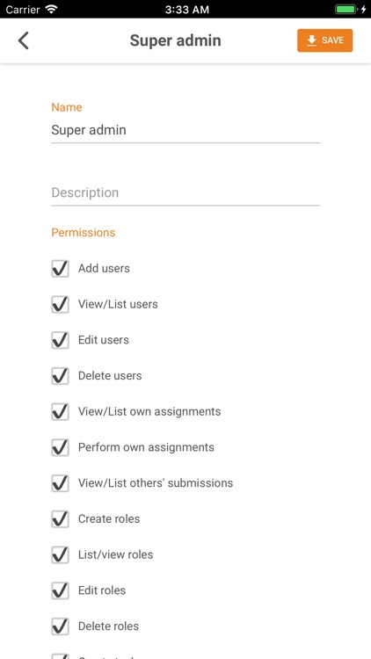This screenshot has height=659, width=371.
Task: Toggle the View/List users checkbox
Action: point(60,304)
